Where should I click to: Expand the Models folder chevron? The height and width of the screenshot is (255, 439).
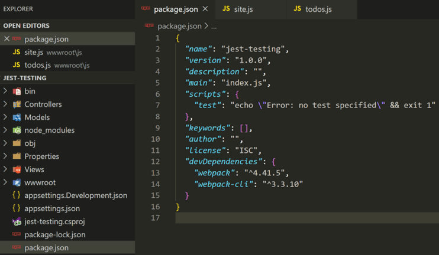5,117
